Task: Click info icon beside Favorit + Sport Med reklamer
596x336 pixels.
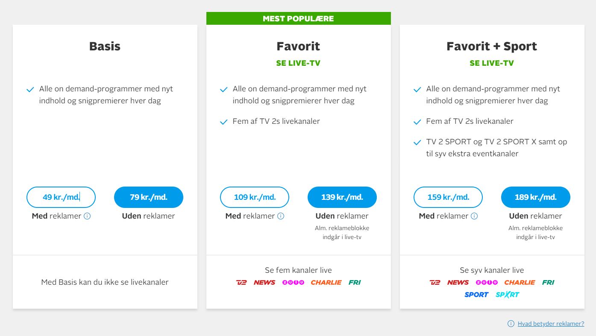Action: click(474, 216)
